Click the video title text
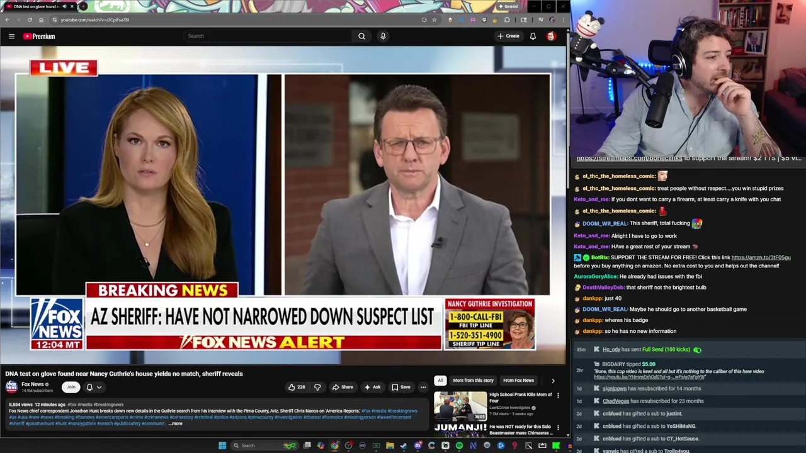806x453 pixels. [x=124, y=374]
